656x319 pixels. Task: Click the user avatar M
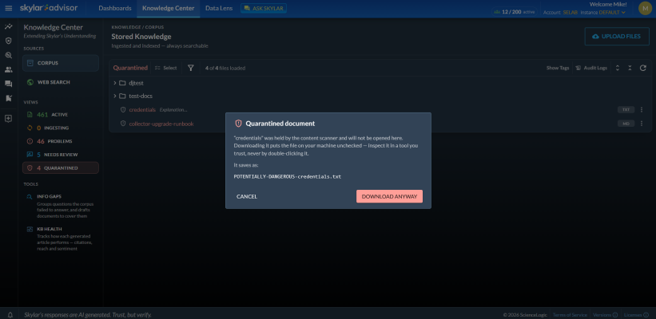click(x=645, y=8)
